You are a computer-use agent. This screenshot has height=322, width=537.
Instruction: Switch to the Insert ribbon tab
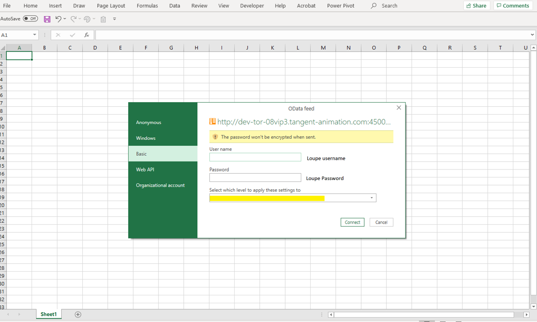55,6
